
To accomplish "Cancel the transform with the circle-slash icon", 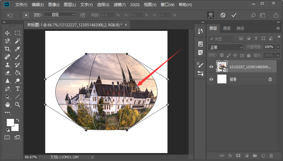I will click(x=223, y=15).
